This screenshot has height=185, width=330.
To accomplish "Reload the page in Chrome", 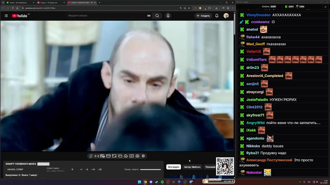I will pos(13,8).
